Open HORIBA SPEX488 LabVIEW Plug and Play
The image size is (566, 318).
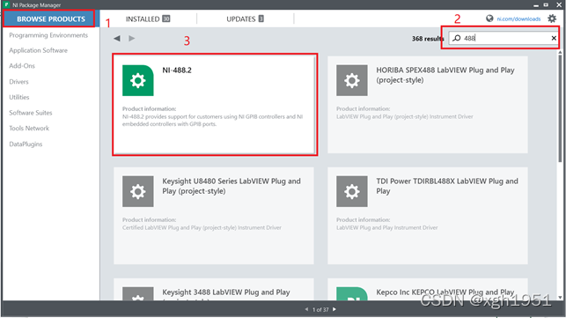point(445,75)
